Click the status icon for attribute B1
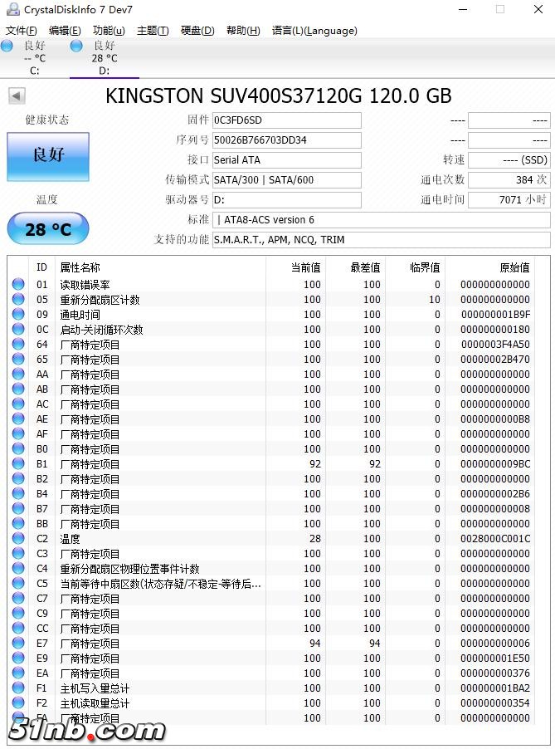This screenshot has width=555, height=749. [x=18, y=463]
